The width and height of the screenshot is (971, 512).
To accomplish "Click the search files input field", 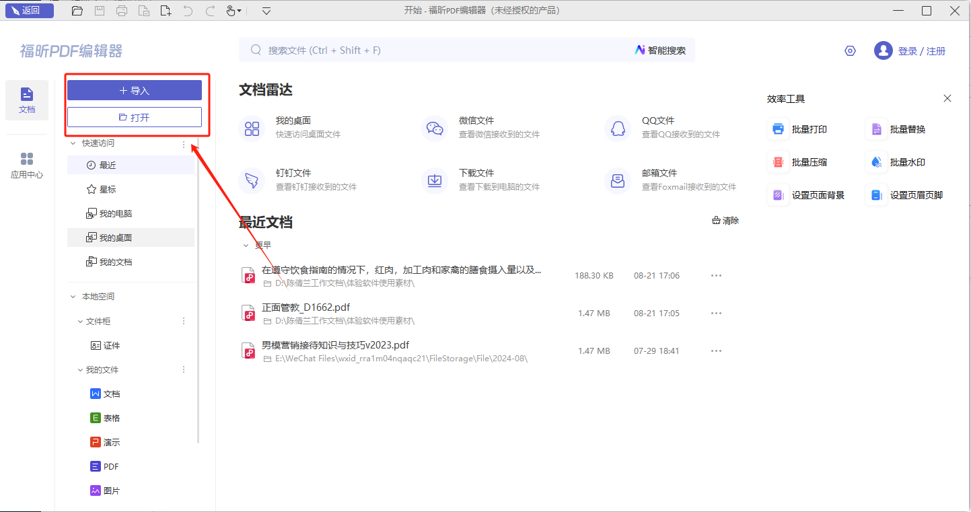I will tap(404, 50).
